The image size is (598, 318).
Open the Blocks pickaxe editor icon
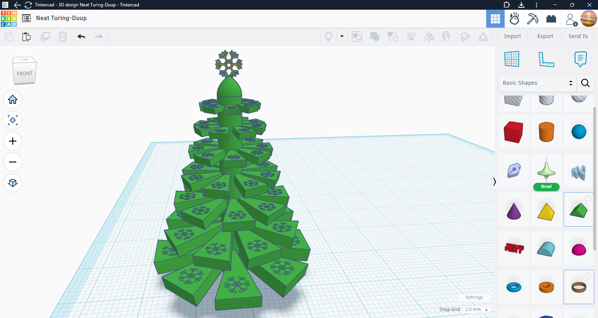coord(533,19)
